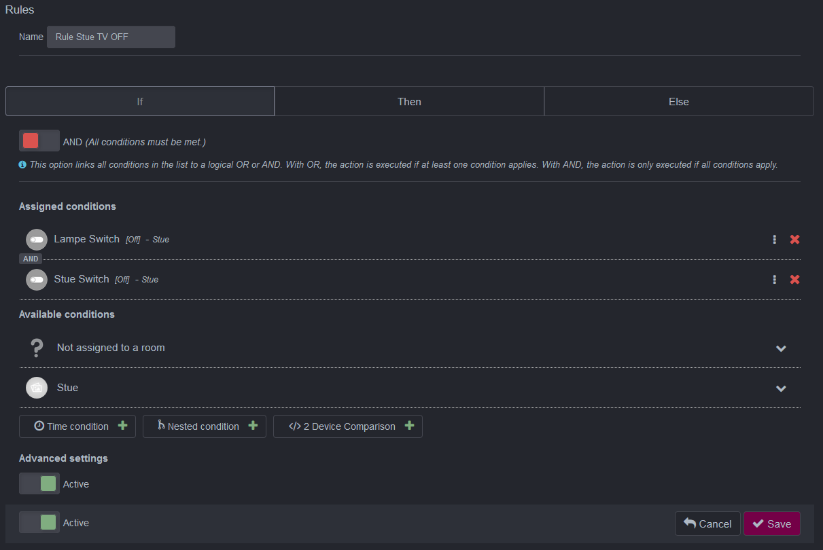Viewport: 823px width, 550px height.
Task: Open options menu for Lampe Switch condition
Action: (774, 240)
